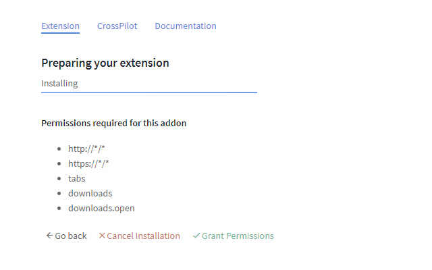The width and height of the screenshot is (432, 270).
Task: Click the Extension tab
Action: (x=60, y=26)
